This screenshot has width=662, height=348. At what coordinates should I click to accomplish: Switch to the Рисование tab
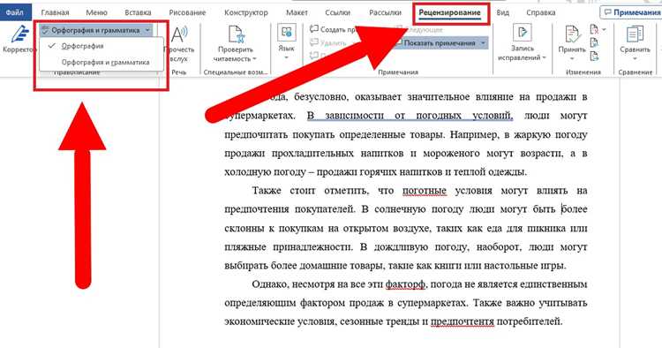pyautogui.click(x=187, y=12)
